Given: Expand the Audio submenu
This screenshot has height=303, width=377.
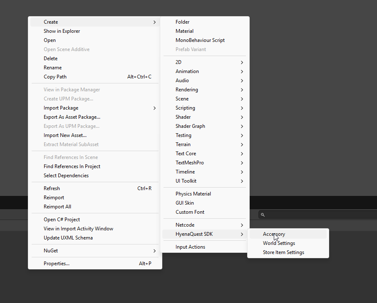Looking at the screenshot, I should [x=205, y=81].
